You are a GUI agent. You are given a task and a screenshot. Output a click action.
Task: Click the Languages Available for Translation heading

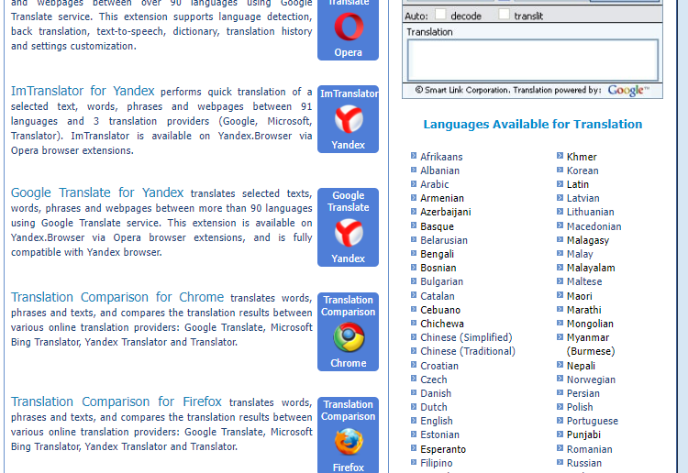click(533, 125)
